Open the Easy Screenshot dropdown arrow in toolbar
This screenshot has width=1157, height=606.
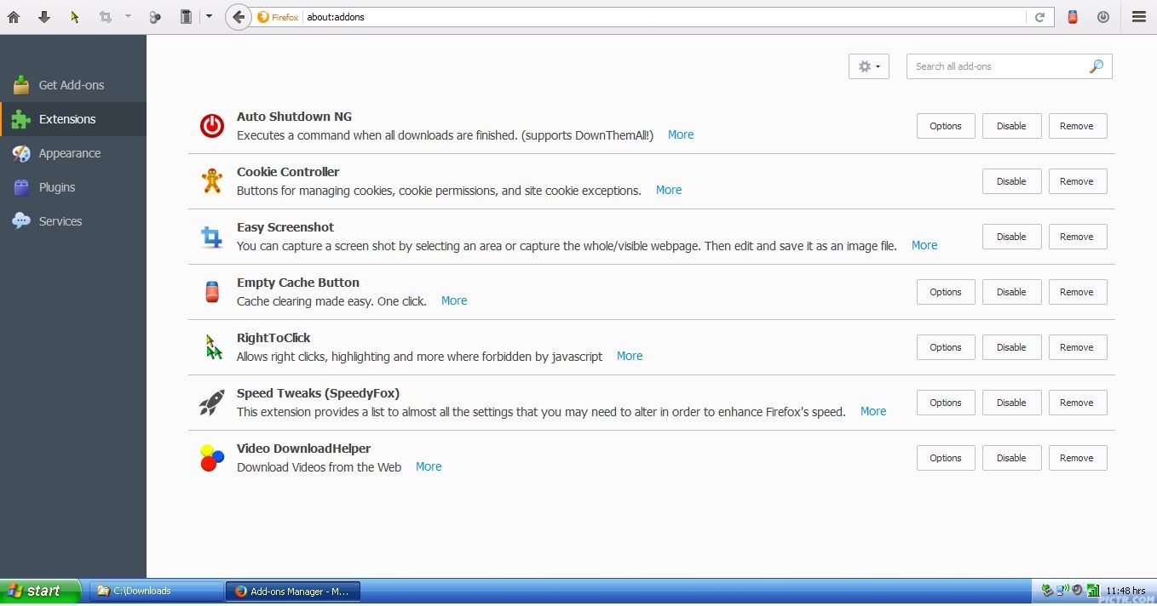[x=128, y=17]
